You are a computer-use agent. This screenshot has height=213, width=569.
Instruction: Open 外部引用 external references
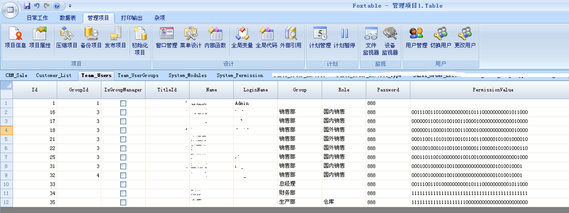291,38
